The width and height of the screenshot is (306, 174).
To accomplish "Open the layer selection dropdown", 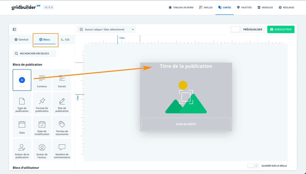I will click(106, 29).
